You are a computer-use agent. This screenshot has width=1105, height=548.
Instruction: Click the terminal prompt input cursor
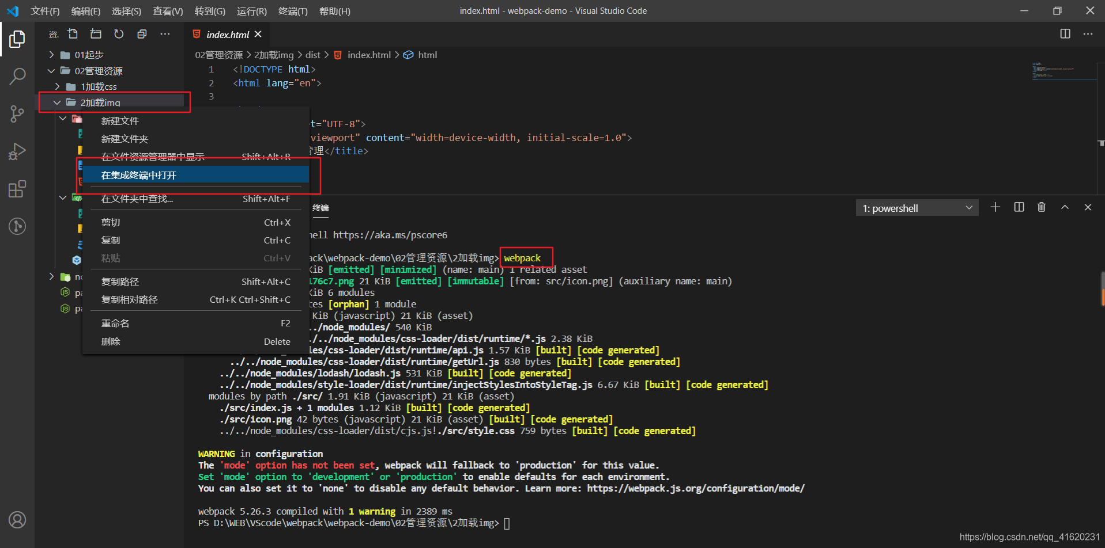(507, 523)
